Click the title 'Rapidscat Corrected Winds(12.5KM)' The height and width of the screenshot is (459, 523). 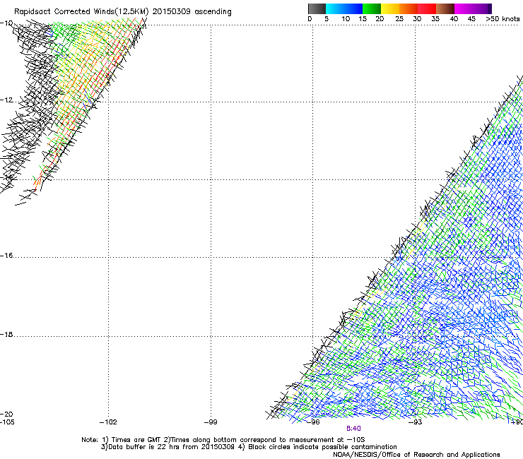pos(81,12)
